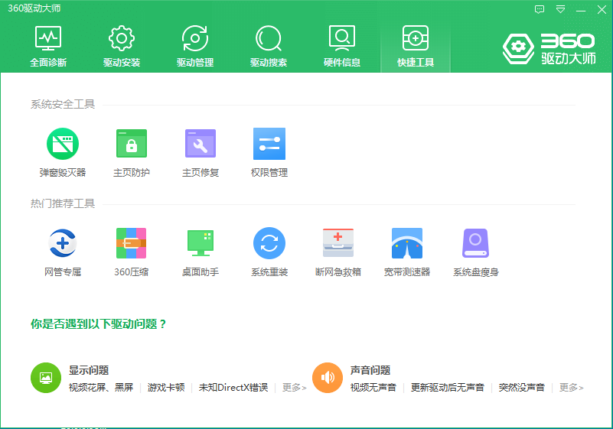Launch the 网管专属 tool

pyautogui.click(x=63, y=243)
